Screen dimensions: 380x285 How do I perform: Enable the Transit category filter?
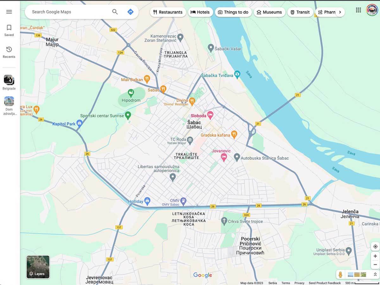tap(300, 12)
